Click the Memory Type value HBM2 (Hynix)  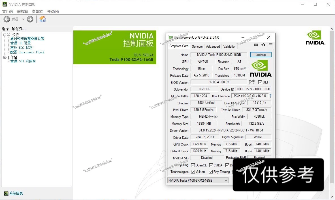208,117
